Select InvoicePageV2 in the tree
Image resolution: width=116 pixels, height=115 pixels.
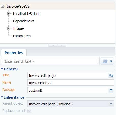point(18,6)
